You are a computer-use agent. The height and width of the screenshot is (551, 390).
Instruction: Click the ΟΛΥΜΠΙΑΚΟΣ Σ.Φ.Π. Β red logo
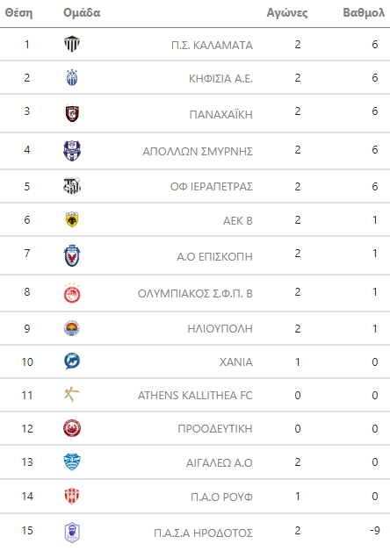click(72, 293)
